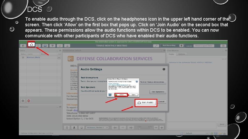Screen dimensions: 248x139
Task: Click the chat message input field
Action: point(192,125)
